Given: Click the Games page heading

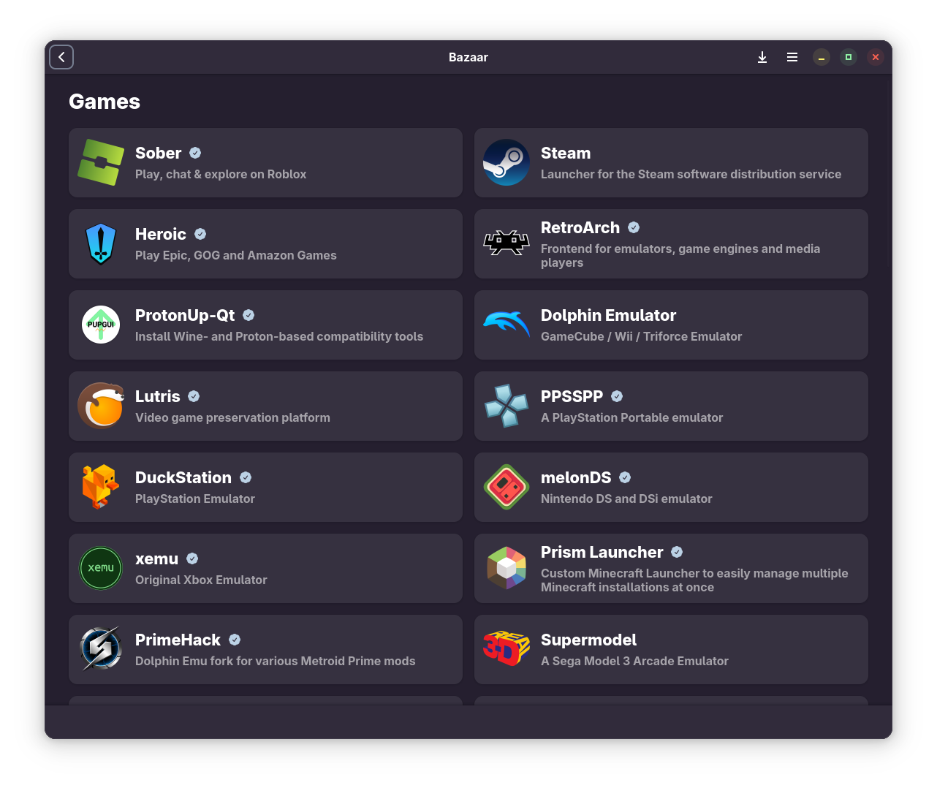Looking at the screenshot, I should (x=105, y=102).
